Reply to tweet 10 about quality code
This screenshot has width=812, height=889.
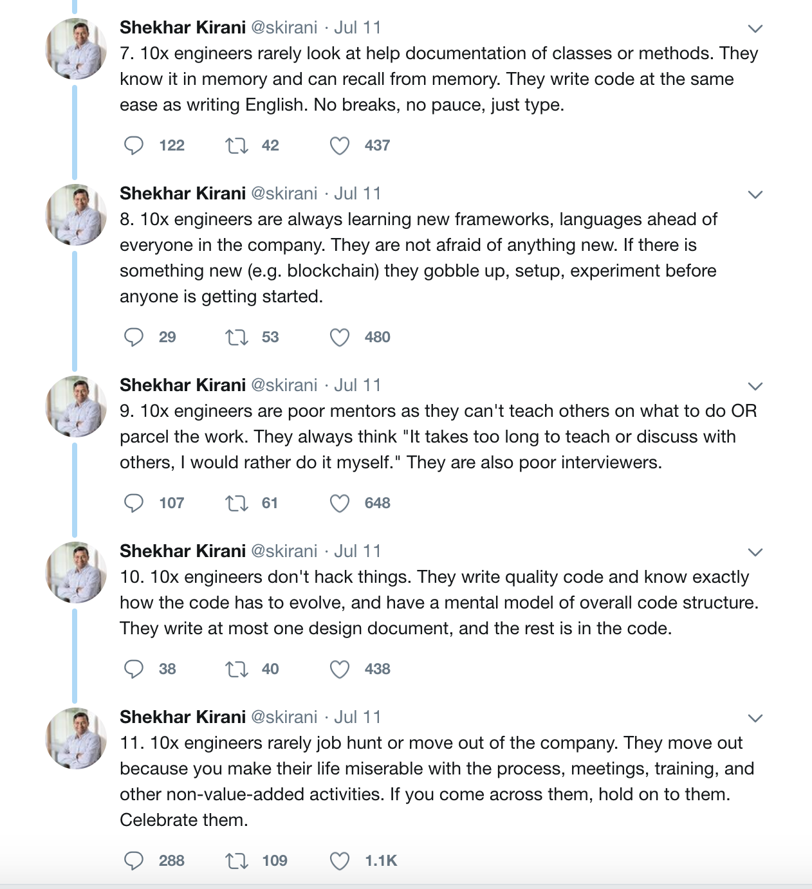pos(134,669)
